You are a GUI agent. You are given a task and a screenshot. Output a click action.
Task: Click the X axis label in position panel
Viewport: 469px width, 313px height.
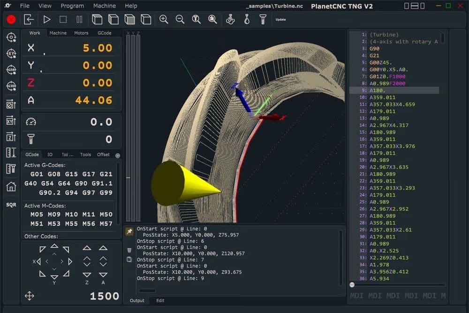pyautogui.click(x=31, y=48)
